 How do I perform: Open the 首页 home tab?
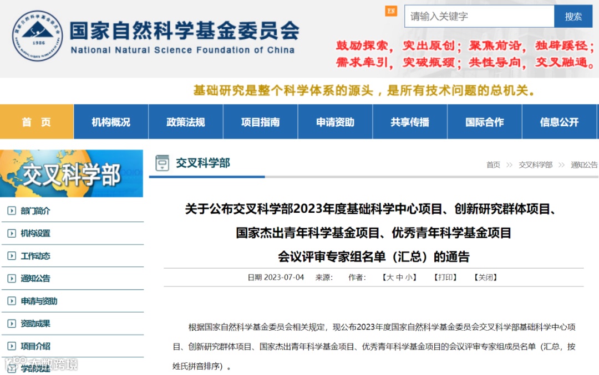click(x=37, y=122)
